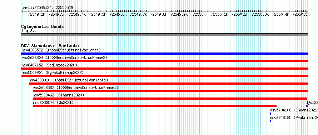Viewport: 318px width, 135px height.
Task: Click the red nsv5923462 variant bar
Action: coord(170,99)
